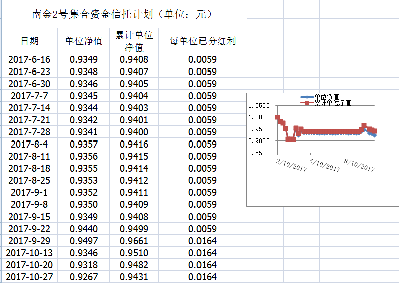Click unit net value 0.9357 cell
The height and width of the screenshot is (283, 399).
click(x=84, y=145)
